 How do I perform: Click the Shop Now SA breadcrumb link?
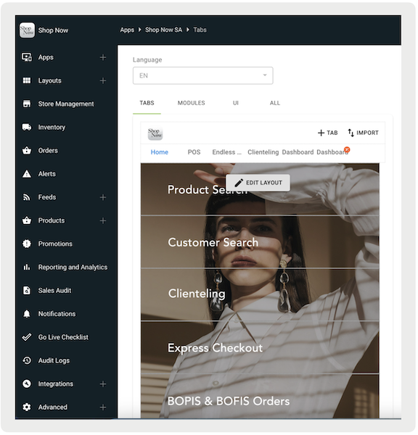coord(163,30)
